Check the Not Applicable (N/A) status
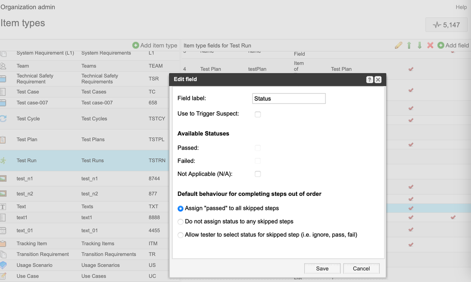This screenshot has width=471, height=282. click(x=258, y=174)
